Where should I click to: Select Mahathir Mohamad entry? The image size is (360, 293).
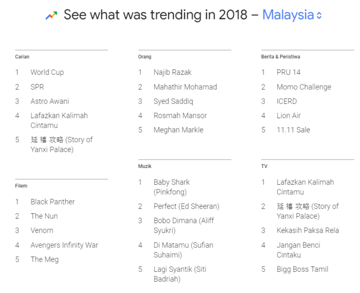pos(185,87)
